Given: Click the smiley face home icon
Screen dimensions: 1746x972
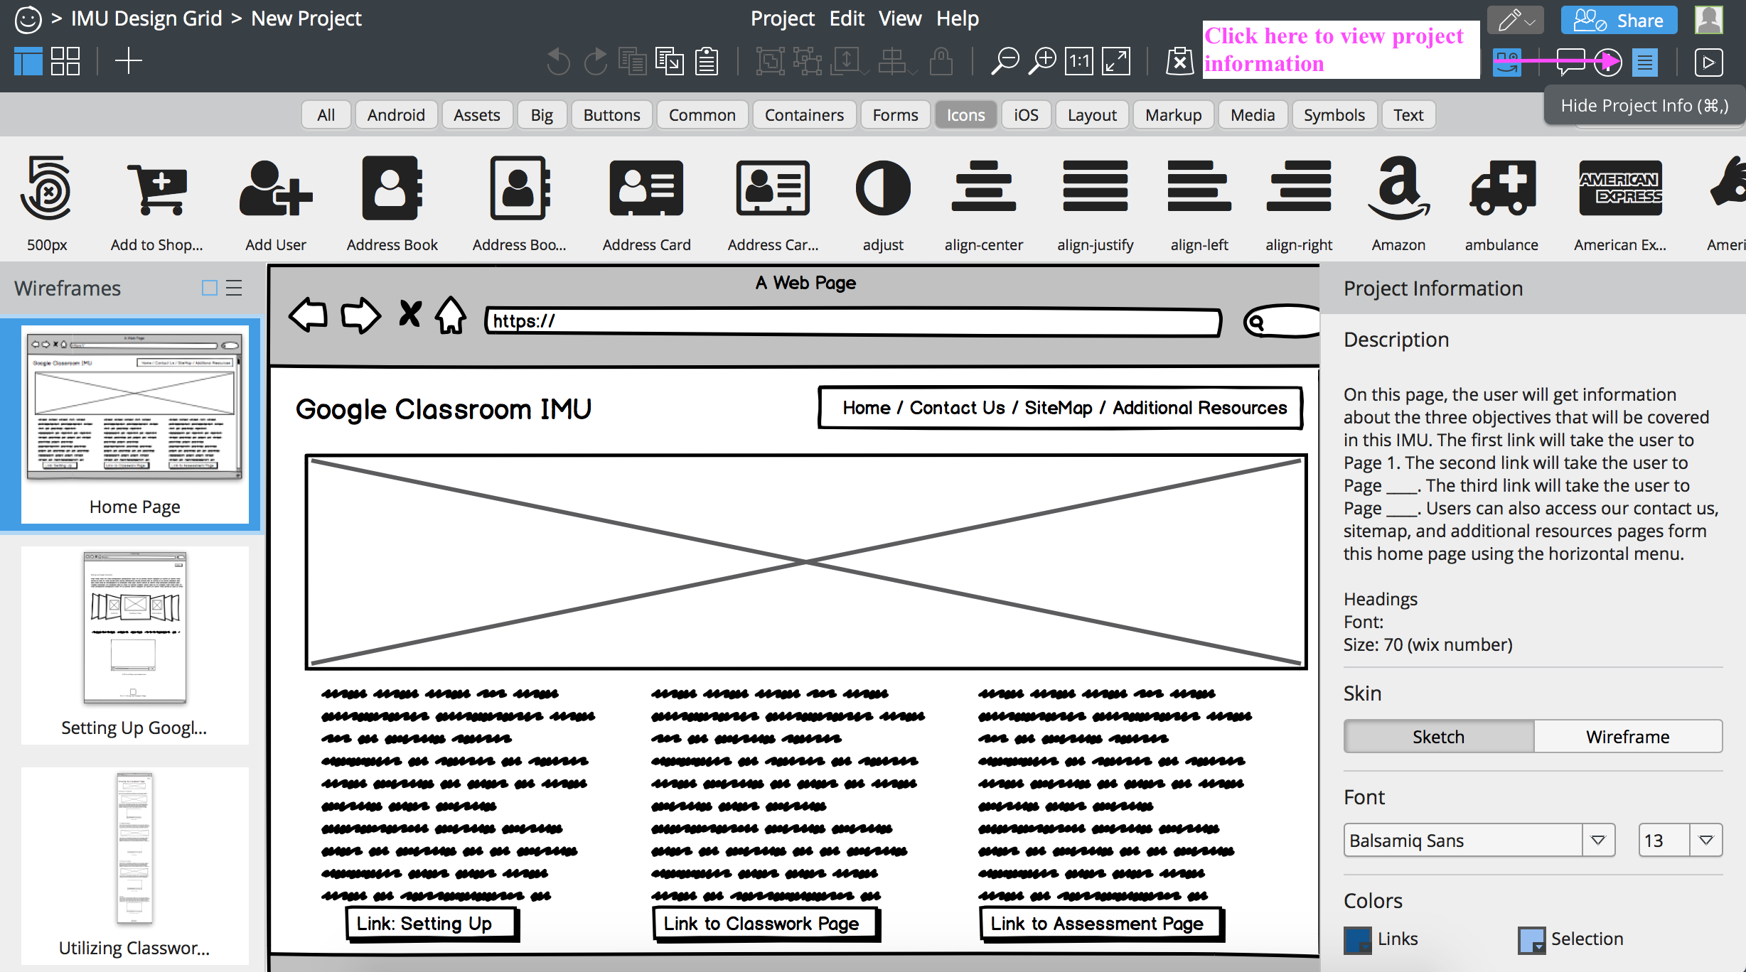Looking at the screenshot, I should pos(28,19).
